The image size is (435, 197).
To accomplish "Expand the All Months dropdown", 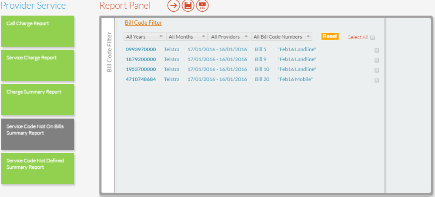I will point(187,37).
